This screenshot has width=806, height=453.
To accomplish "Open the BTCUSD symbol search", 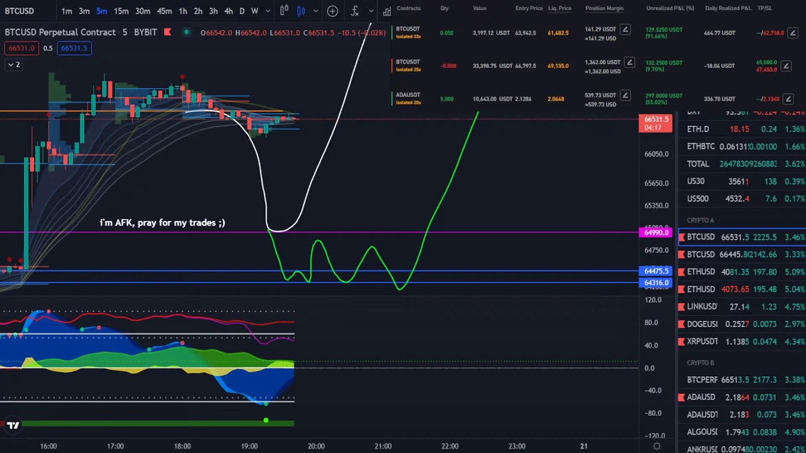I will (x=19, y=11).
